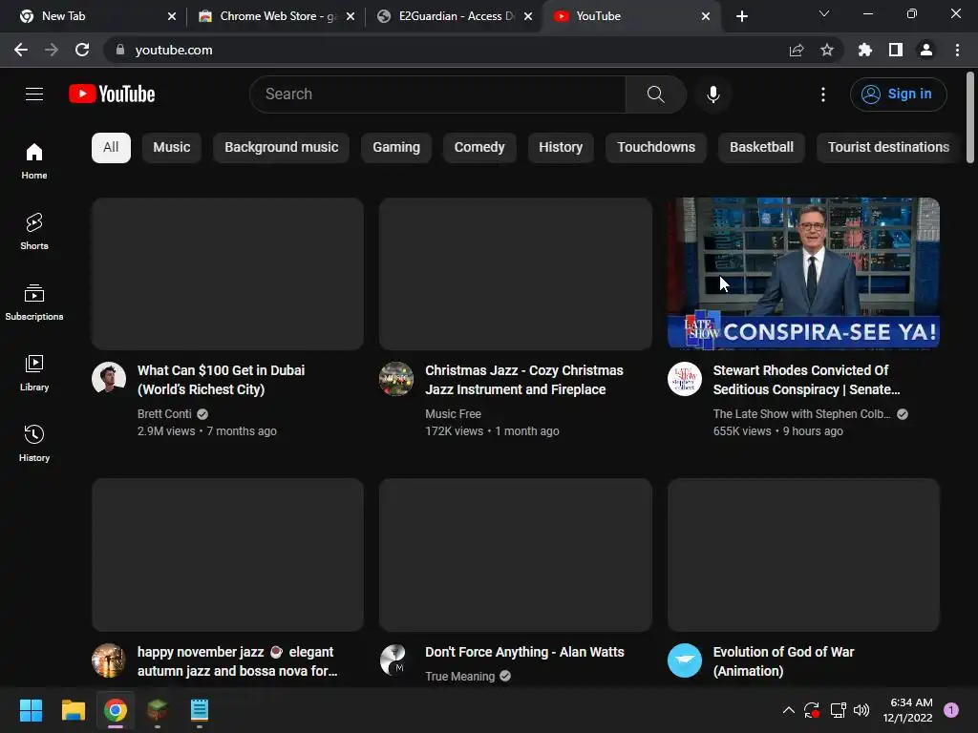Open The Late Show channel avatar
978x733 pixels.
pos(684,378)
